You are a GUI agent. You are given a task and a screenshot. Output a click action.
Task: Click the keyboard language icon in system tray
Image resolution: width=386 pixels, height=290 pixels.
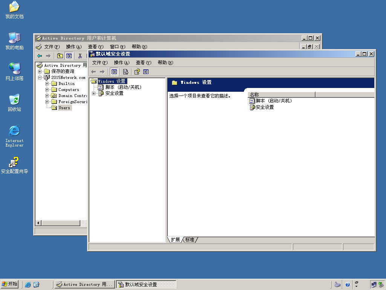(337, 285)
